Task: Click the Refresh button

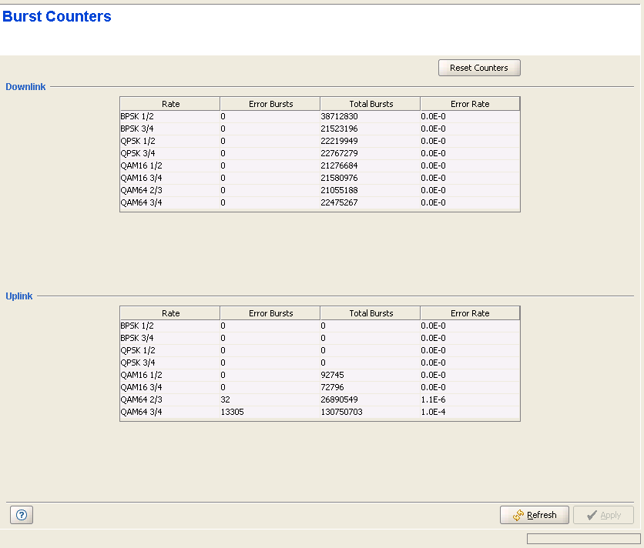Action: click(x=534, y=515)
